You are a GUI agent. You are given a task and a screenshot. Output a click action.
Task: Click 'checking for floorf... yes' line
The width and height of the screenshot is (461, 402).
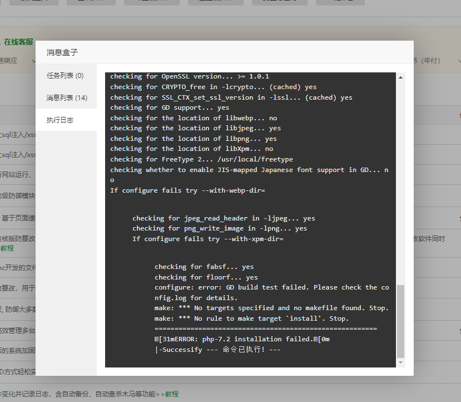click(206, 277)
